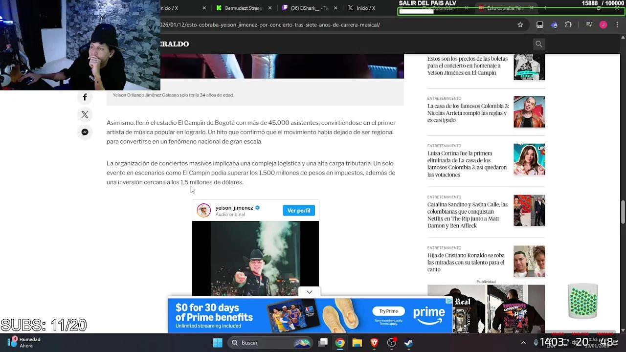The image size is (626, 352).
Task: Open Google Chrome from the taskbar
Action: pyautogui.click(x=340, y=343)
